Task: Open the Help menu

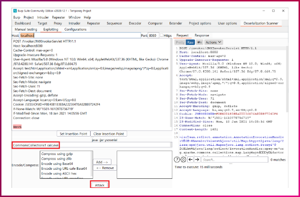Action: point(87,17)
